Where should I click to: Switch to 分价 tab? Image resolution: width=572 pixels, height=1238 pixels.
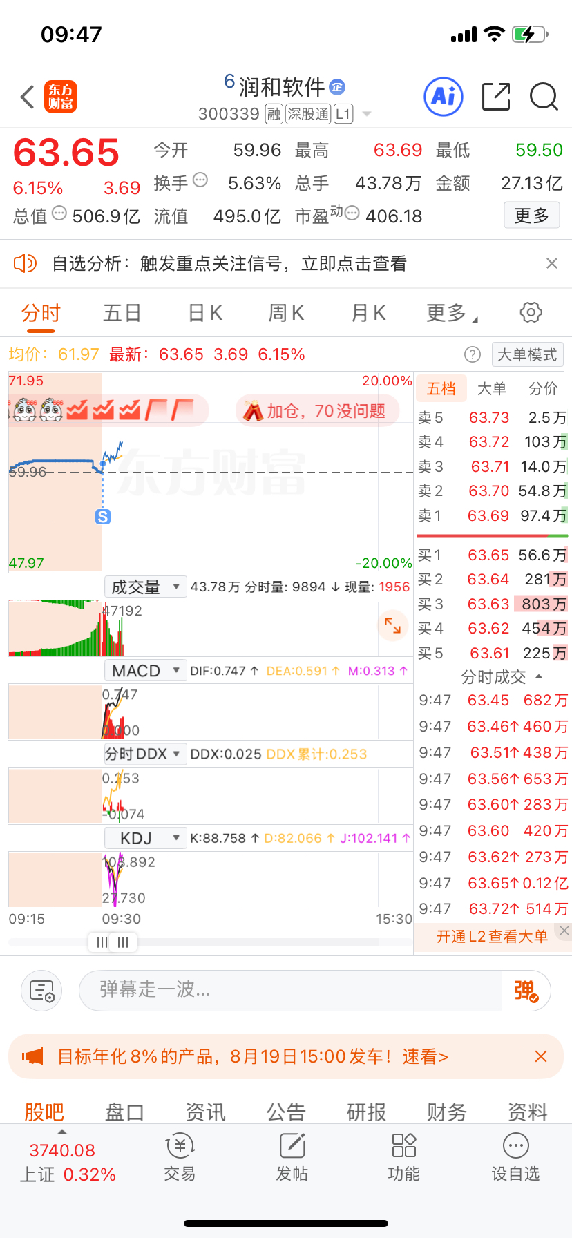[543, 389]
